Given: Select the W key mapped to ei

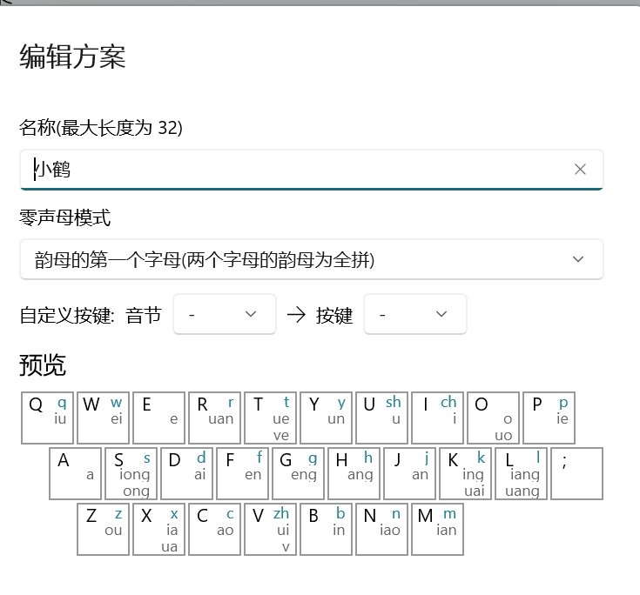Looking at the screenshot, I should 103,418.
